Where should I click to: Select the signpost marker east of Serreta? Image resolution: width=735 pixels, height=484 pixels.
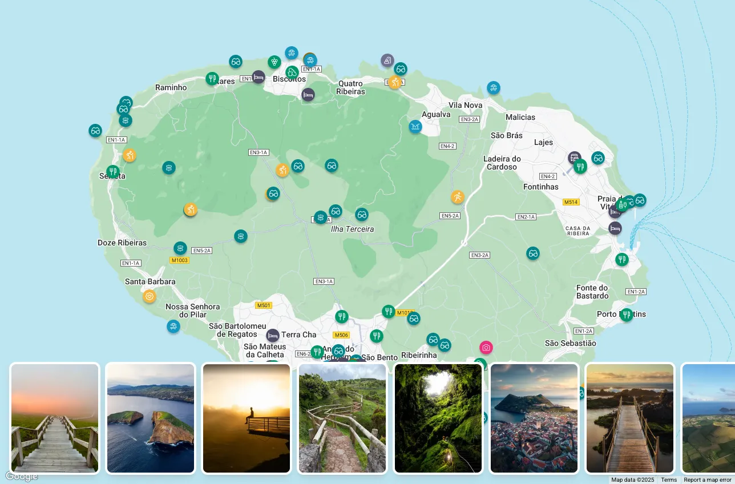click(x=168, y=168)
